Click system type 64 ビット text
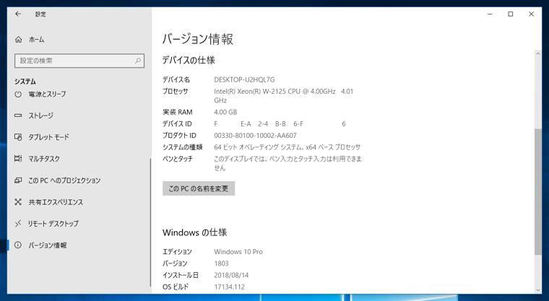The height and width of the screenshot is (301, 549). point(287,147)
